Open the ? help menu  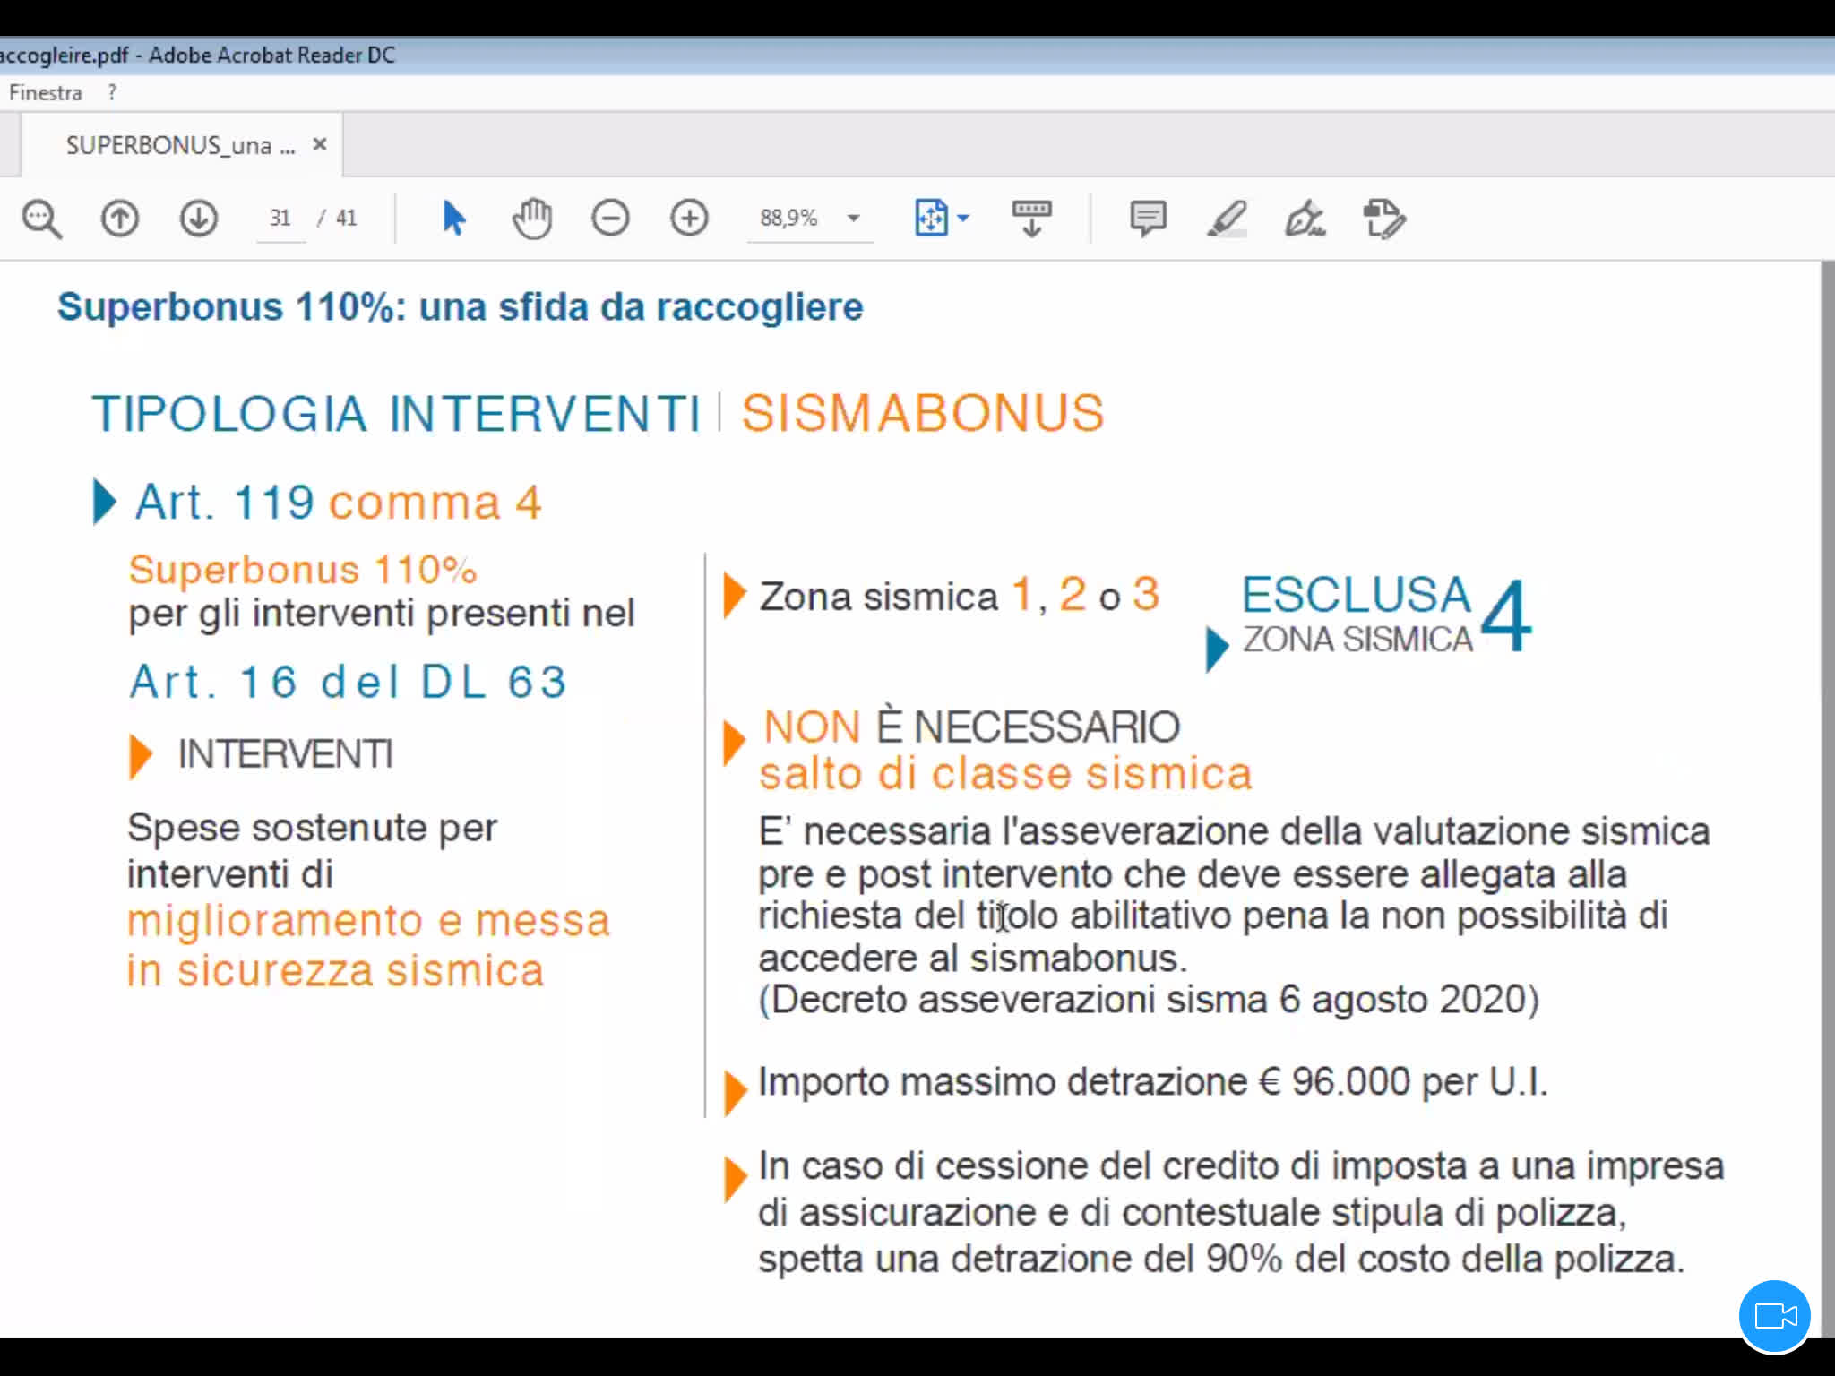pos(111,92)
